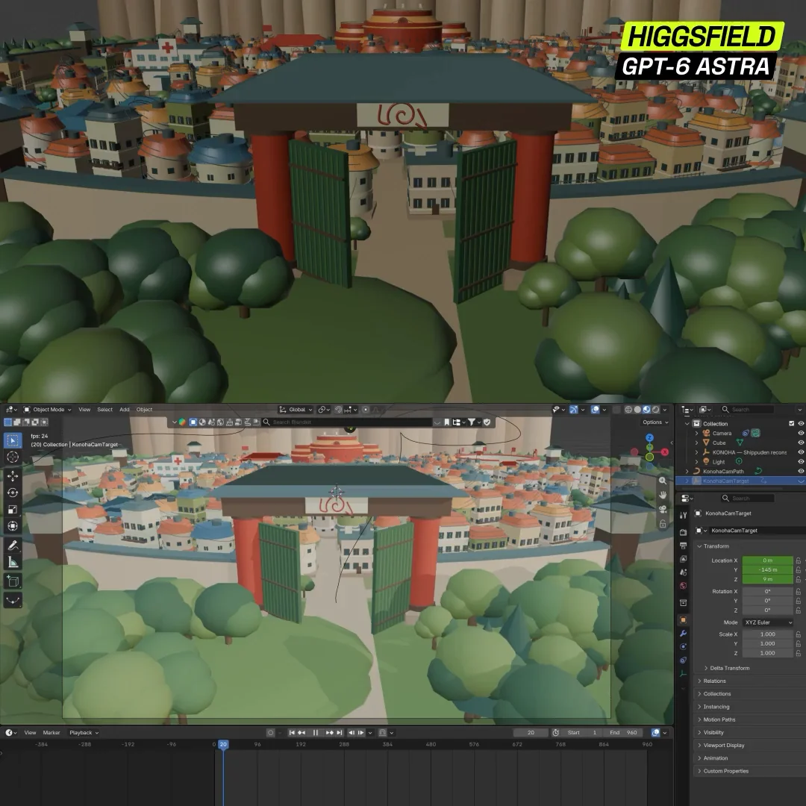Click the End frame field 960
The height and width of the screenshot is (806, 806).
[624, 733]
